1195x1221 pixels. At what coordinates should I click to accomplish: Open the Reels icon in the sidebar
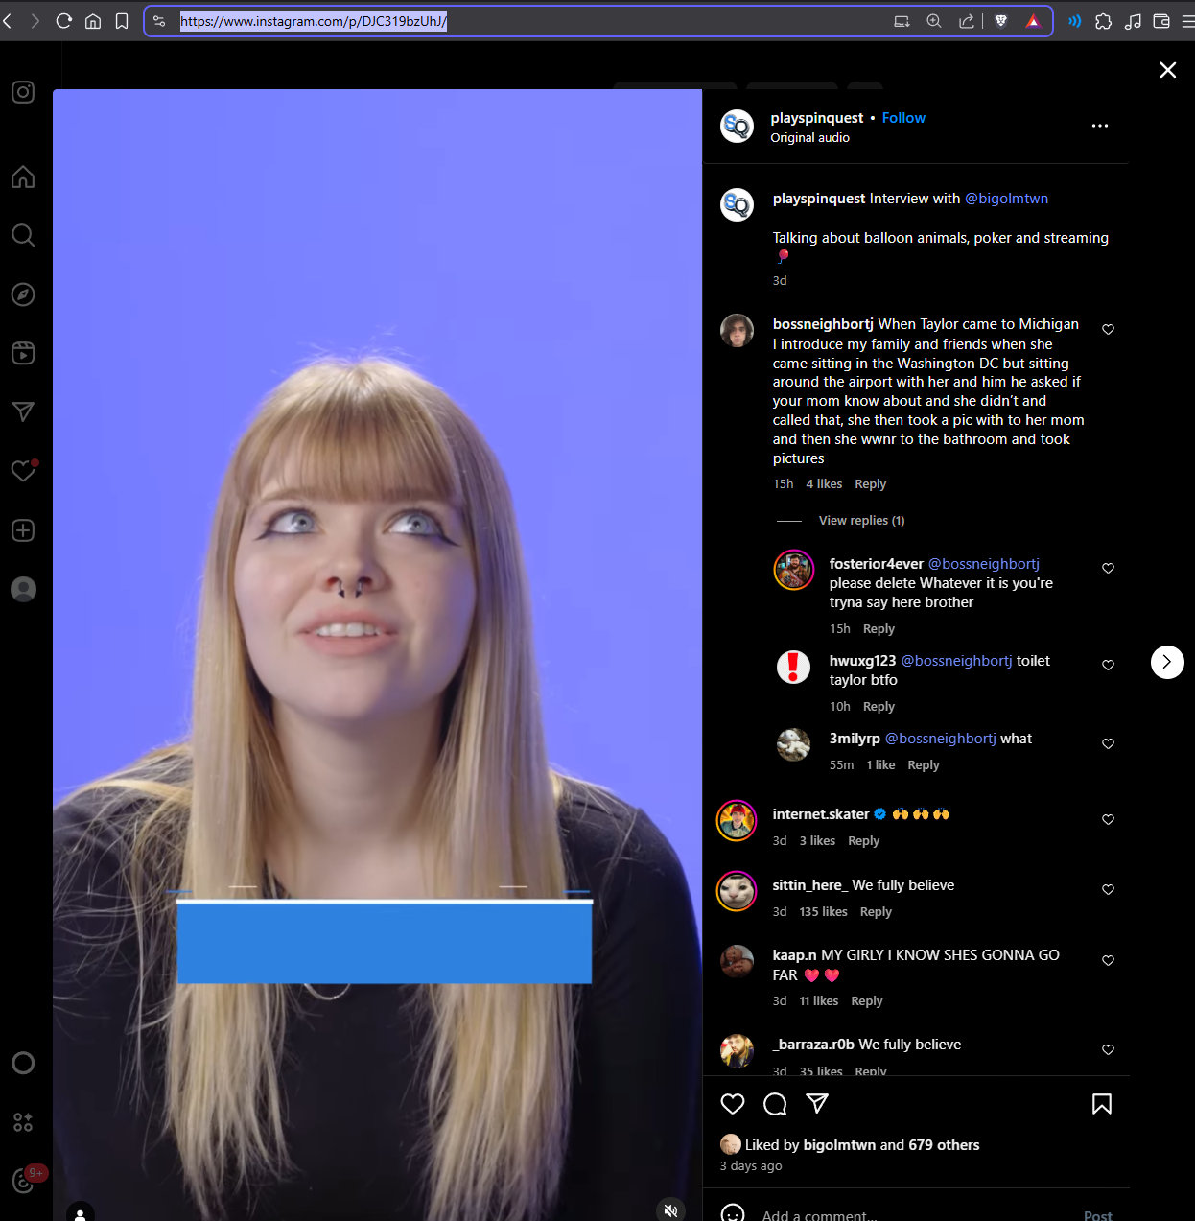[x=23, y=353]
